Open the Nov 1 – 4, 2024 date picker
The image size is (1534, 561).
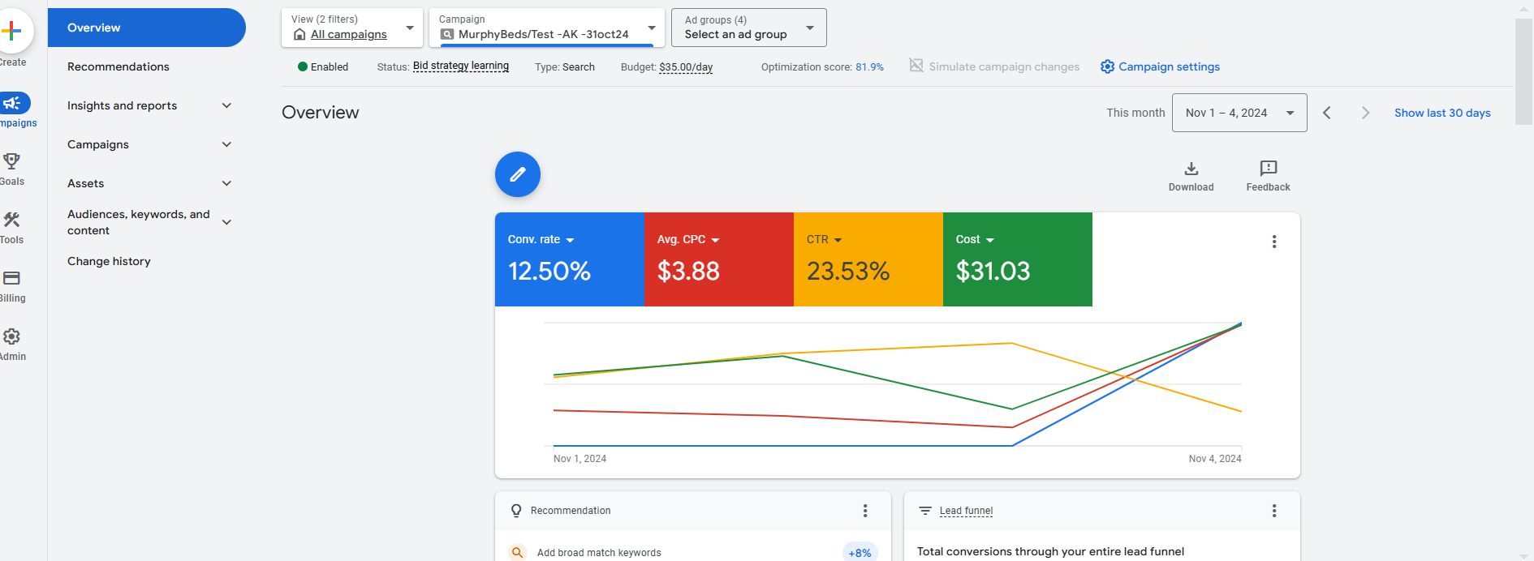(1239, 113)
